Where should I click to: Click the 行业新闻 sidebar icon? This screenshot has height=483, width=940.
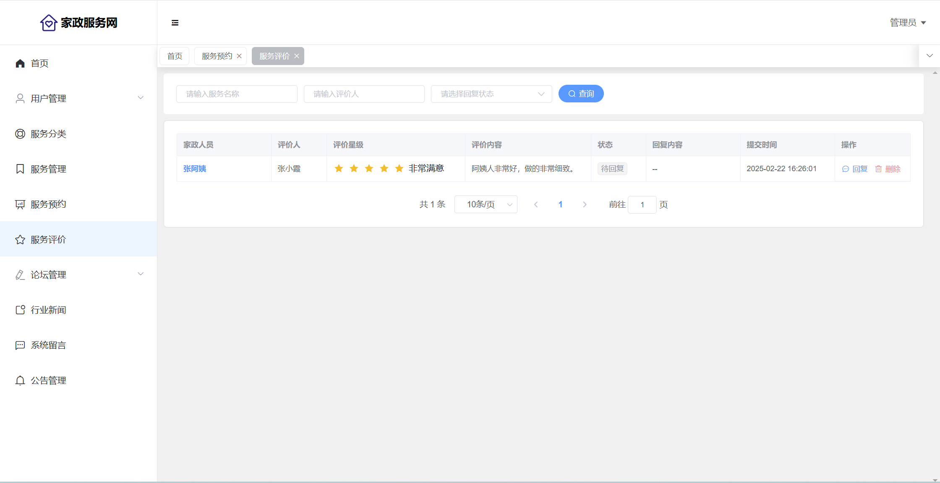20,310
